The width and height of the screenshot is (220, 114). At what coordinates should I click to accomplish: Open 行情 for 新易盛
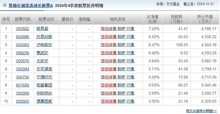(x=130, y=29)
